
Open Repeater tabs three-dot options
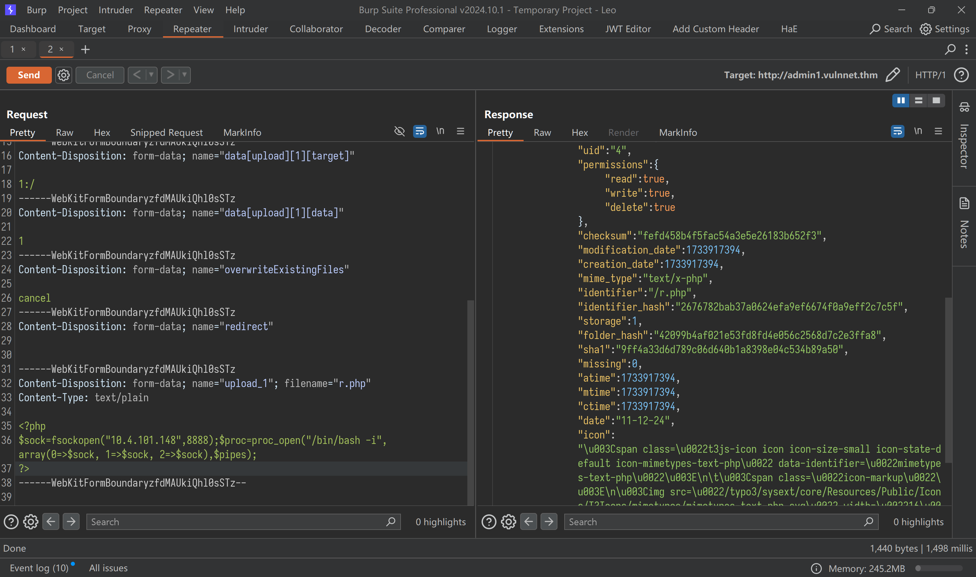pos(966,49)
